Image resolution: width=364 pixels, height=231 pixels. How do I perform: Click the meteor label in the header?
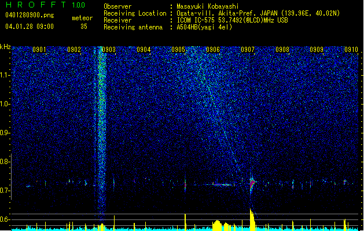tap(82, 18)
